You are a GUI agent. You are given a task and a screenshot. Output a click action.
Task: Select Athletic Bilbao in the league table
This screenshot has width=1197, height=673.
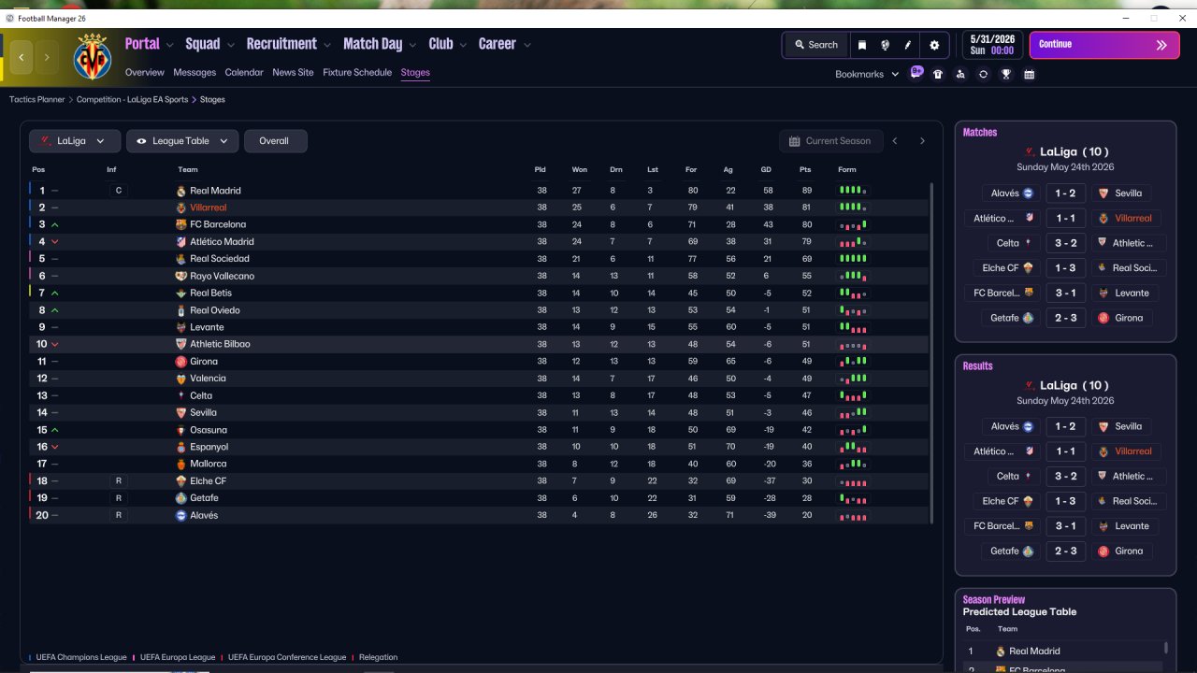coord(220,344)
